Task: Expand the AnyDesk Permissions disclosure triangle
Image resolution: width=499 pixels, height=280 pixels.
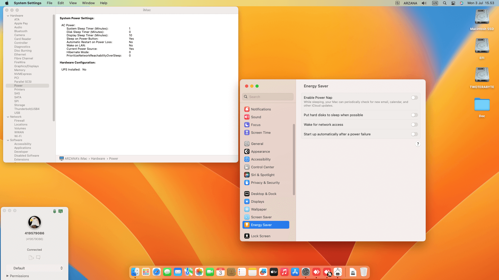Action: (x=8, y=276)
